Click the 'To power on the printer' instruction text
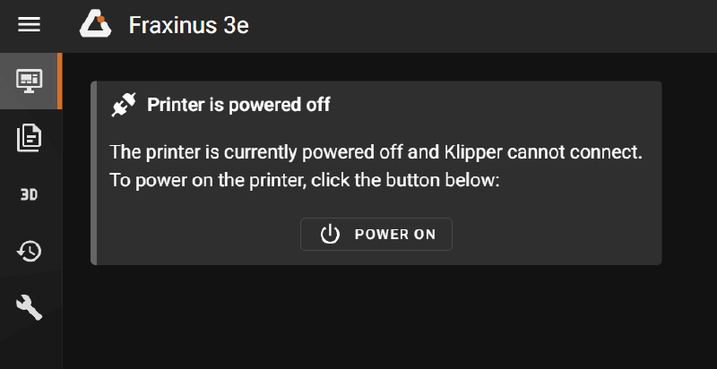Viewport: 717px width, 369px height. pyautogui.click(x=304, y=180)
